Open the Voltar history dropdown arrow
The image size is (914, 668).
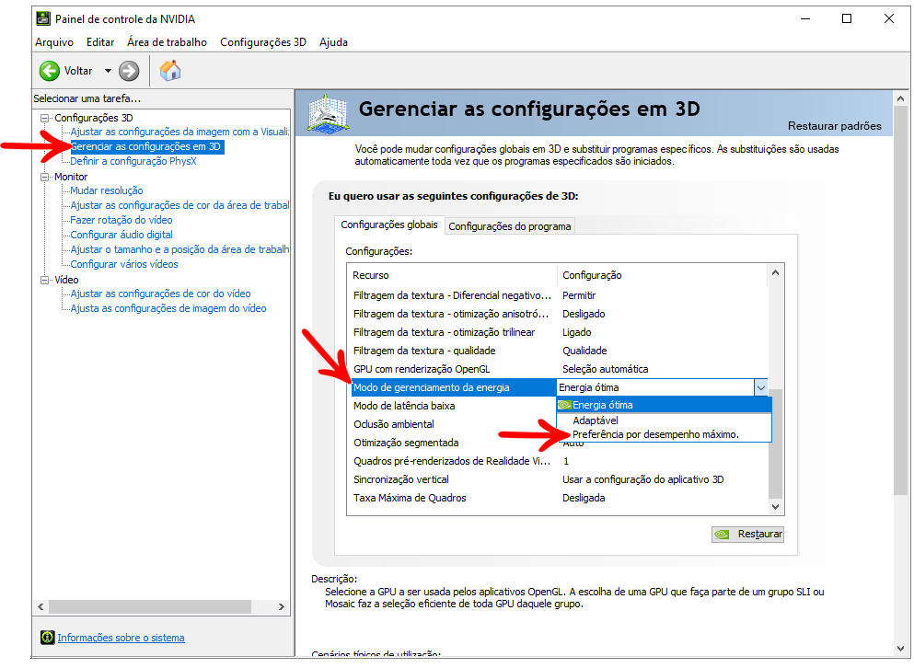point(108,71)
